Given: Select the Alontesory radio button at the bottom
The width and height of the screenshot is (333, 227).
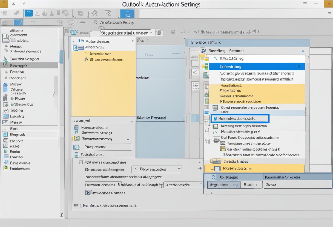Looking at the screenshot, I should (x=213, y=177).
